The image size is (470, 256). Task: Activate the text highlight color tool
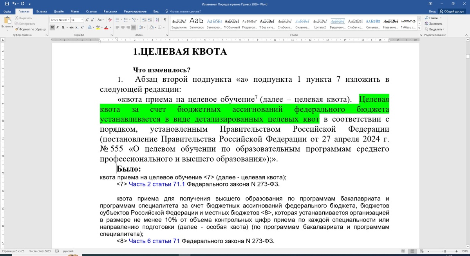98,27
